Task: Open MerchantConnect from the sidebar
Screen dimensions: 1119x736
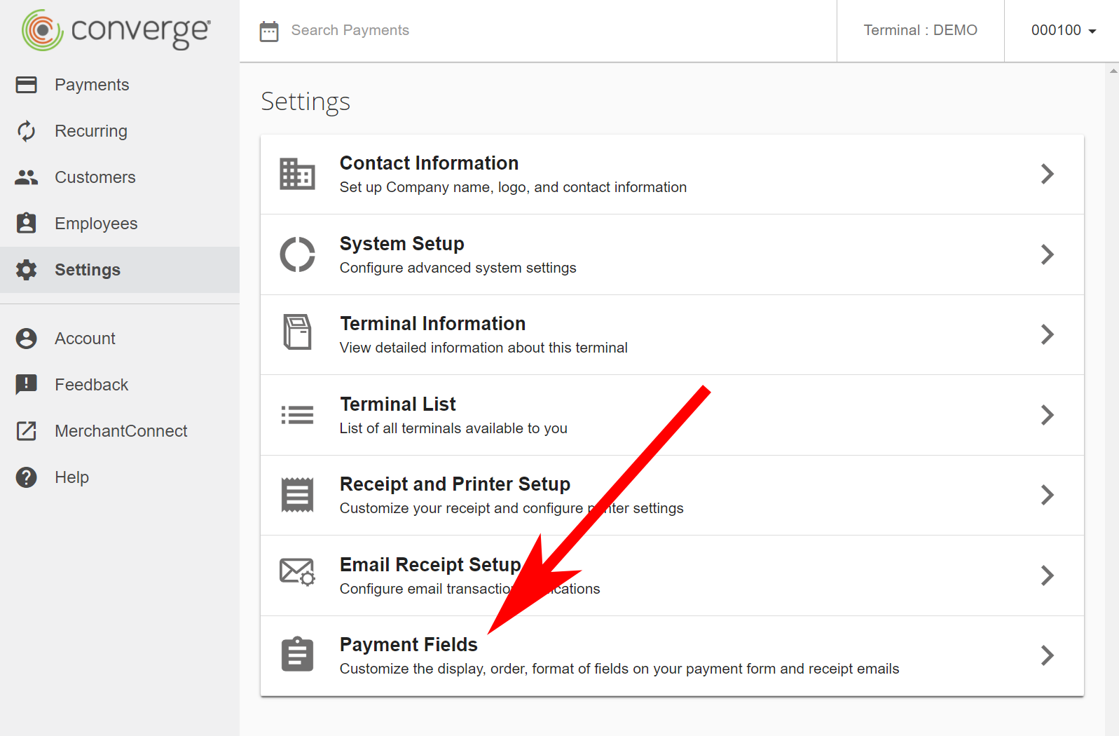Action: pyautogui.click(x=120, y=431)
